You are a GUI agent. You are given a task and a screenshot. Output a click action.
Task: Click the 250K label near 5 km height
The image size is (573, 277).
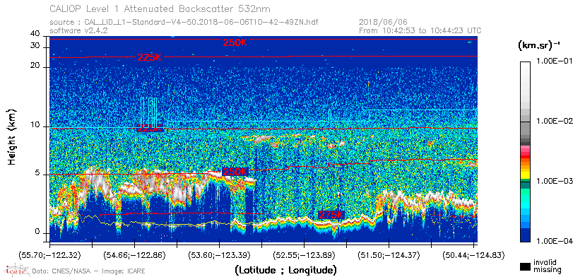(x=235, y=172)
